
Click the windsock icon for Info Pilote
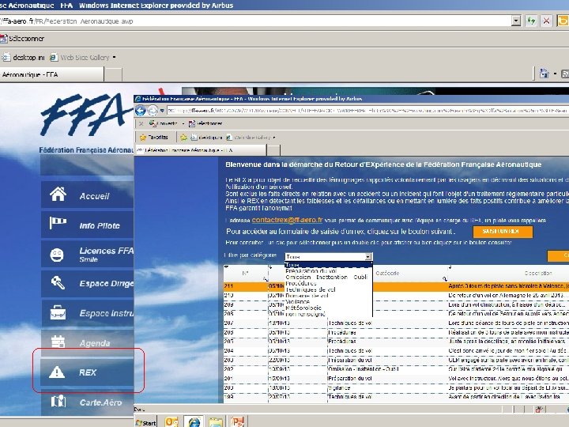pyautogui.click(x=58, y=222)
